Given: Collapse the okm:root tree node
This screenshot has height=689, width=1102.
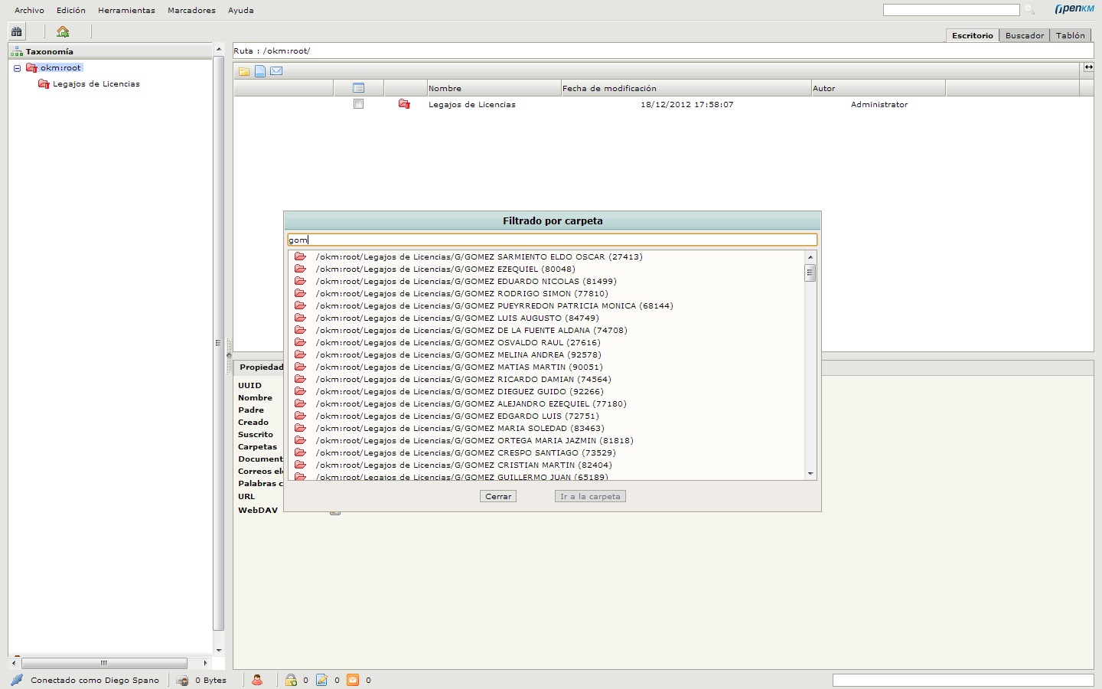Looking at the screenshot, I should coord(17,68).
